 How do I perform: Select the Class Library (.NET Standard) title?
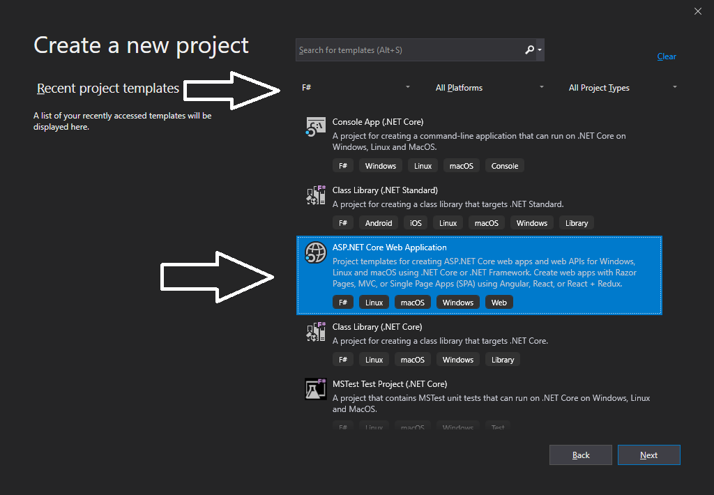click(x=385, y=190)
